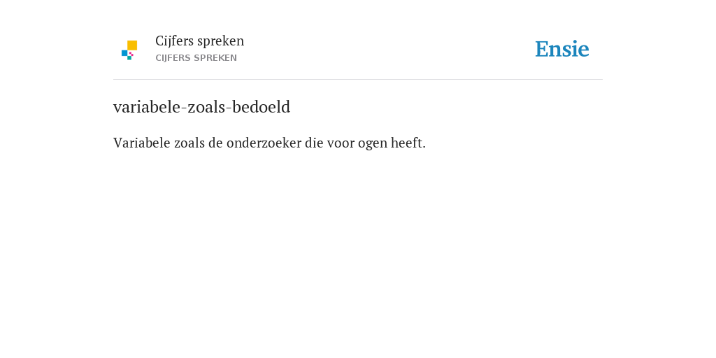Image resolution: width=716 pixels, height=358 pixels.
Task: Click the word 'onderzoeker' in the definition
Action: coord(264,143)
